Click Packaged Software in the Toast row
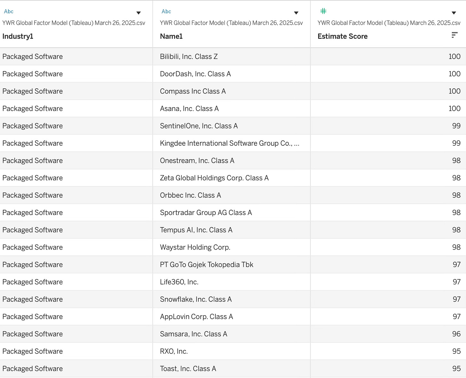 [x=33, y=368]
